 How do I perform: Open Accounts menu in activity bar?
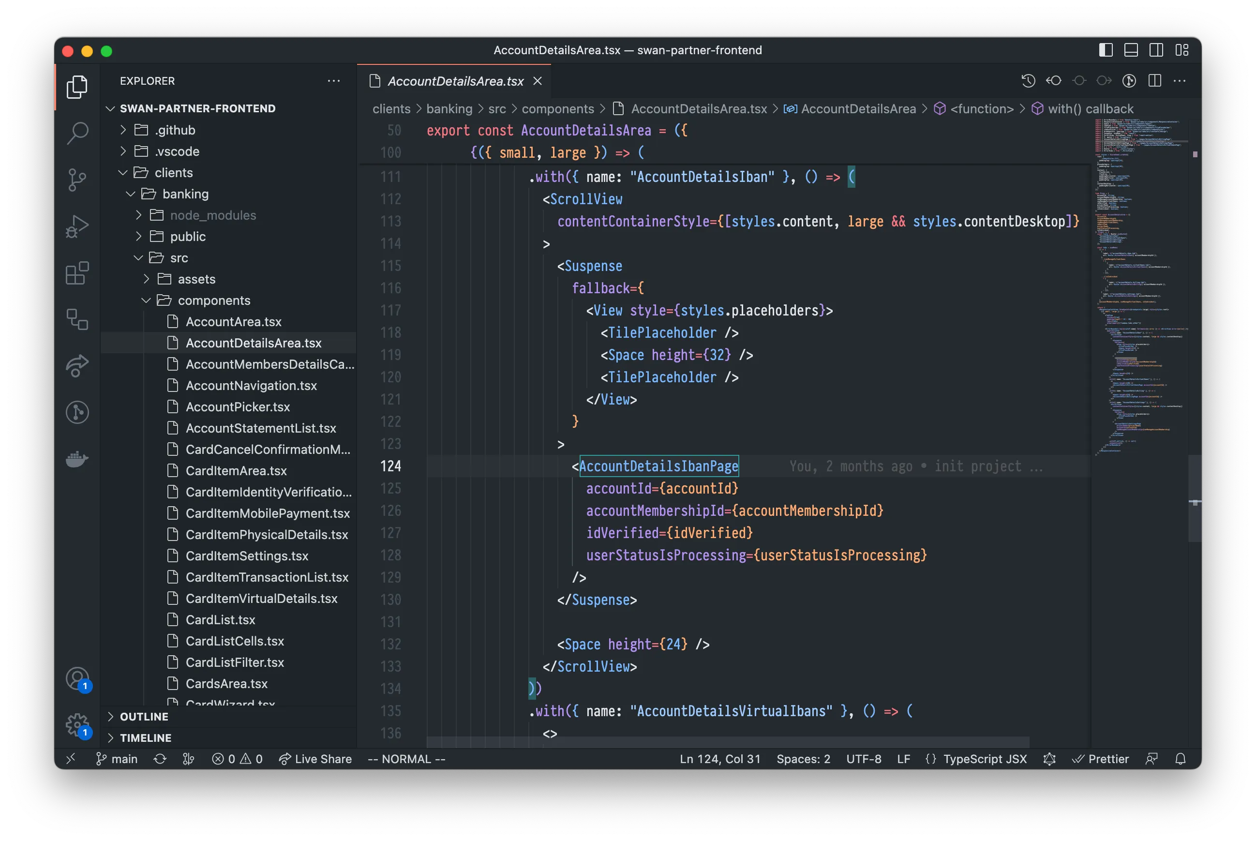coord(77,678)
